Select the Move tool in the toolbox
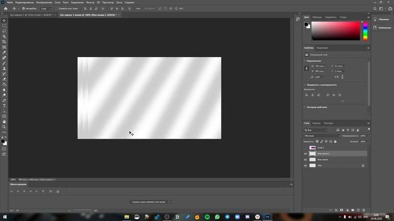 (x=4, y=20)
